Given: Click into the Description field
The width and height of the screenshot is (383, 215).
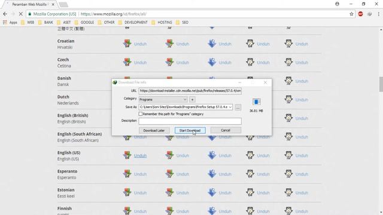Looking at the screenshot, I should pyautogui.click(x=190, y=121).
